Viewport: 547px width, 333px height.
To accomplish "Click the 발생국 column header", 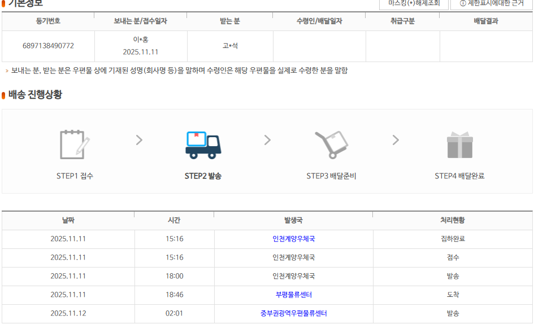I will [x=293, y=220].
